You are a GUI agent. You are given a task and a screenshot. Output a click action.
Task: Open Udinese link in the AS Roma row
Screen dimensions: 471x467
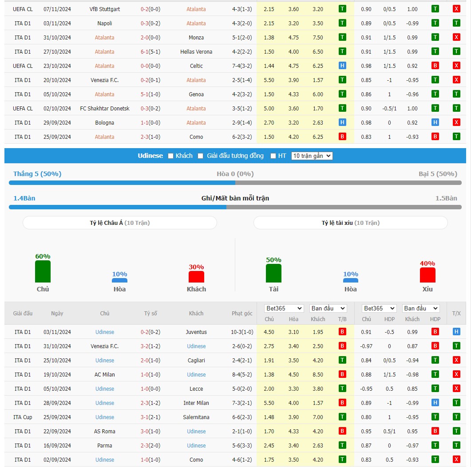tap(196, 431)
